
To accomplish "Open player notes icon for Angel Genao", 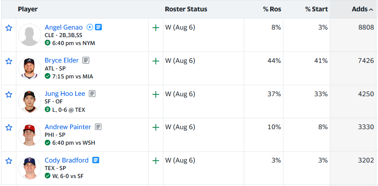I will 98,27.
